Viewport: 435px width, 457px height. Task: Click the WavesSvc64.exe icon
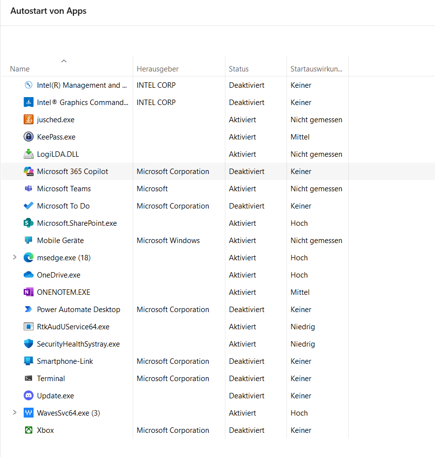tap(28, 413)
